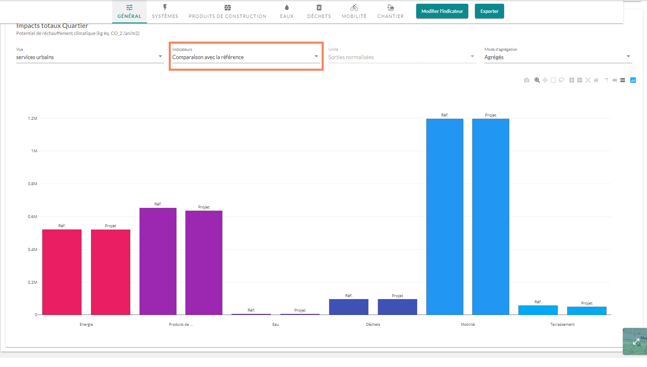647x367 pixels.
Task: Open the Systèmes tab
Action: pyautogui.click(x=165, y=12)
